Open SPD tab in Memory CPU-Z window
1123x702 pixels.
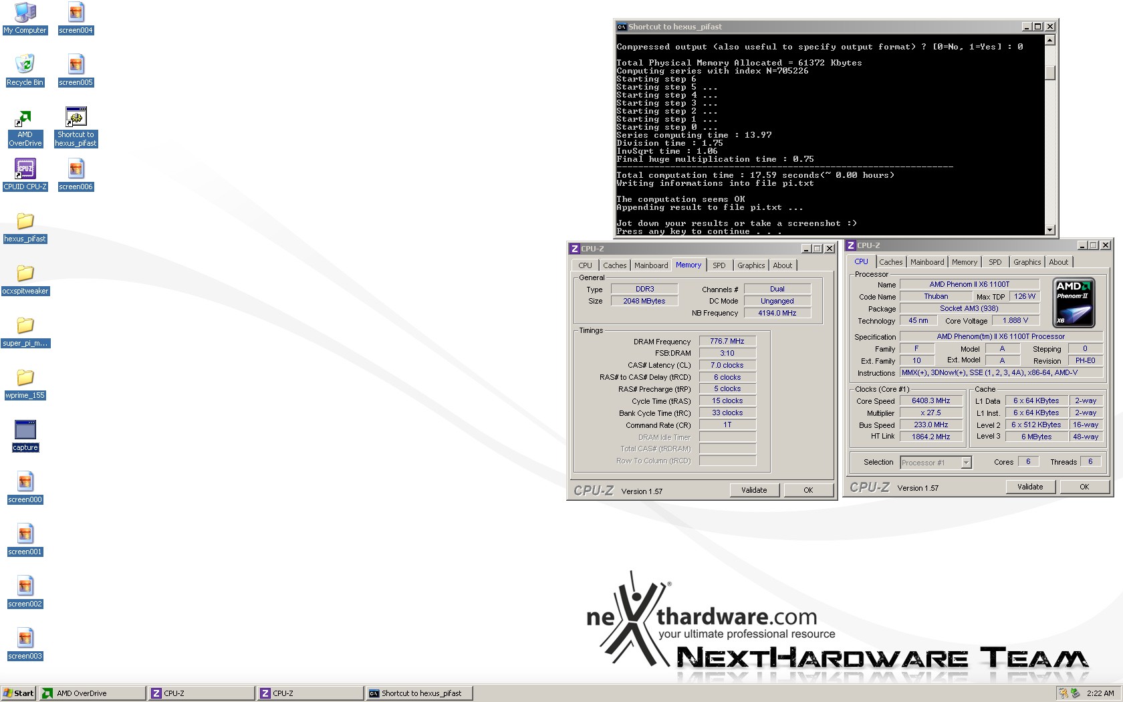pyautogui.click(x=719, y=265)
